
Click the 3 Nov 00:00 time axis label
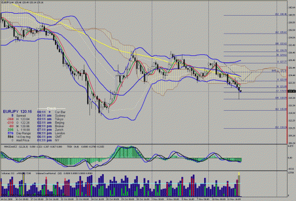(158, 199)
